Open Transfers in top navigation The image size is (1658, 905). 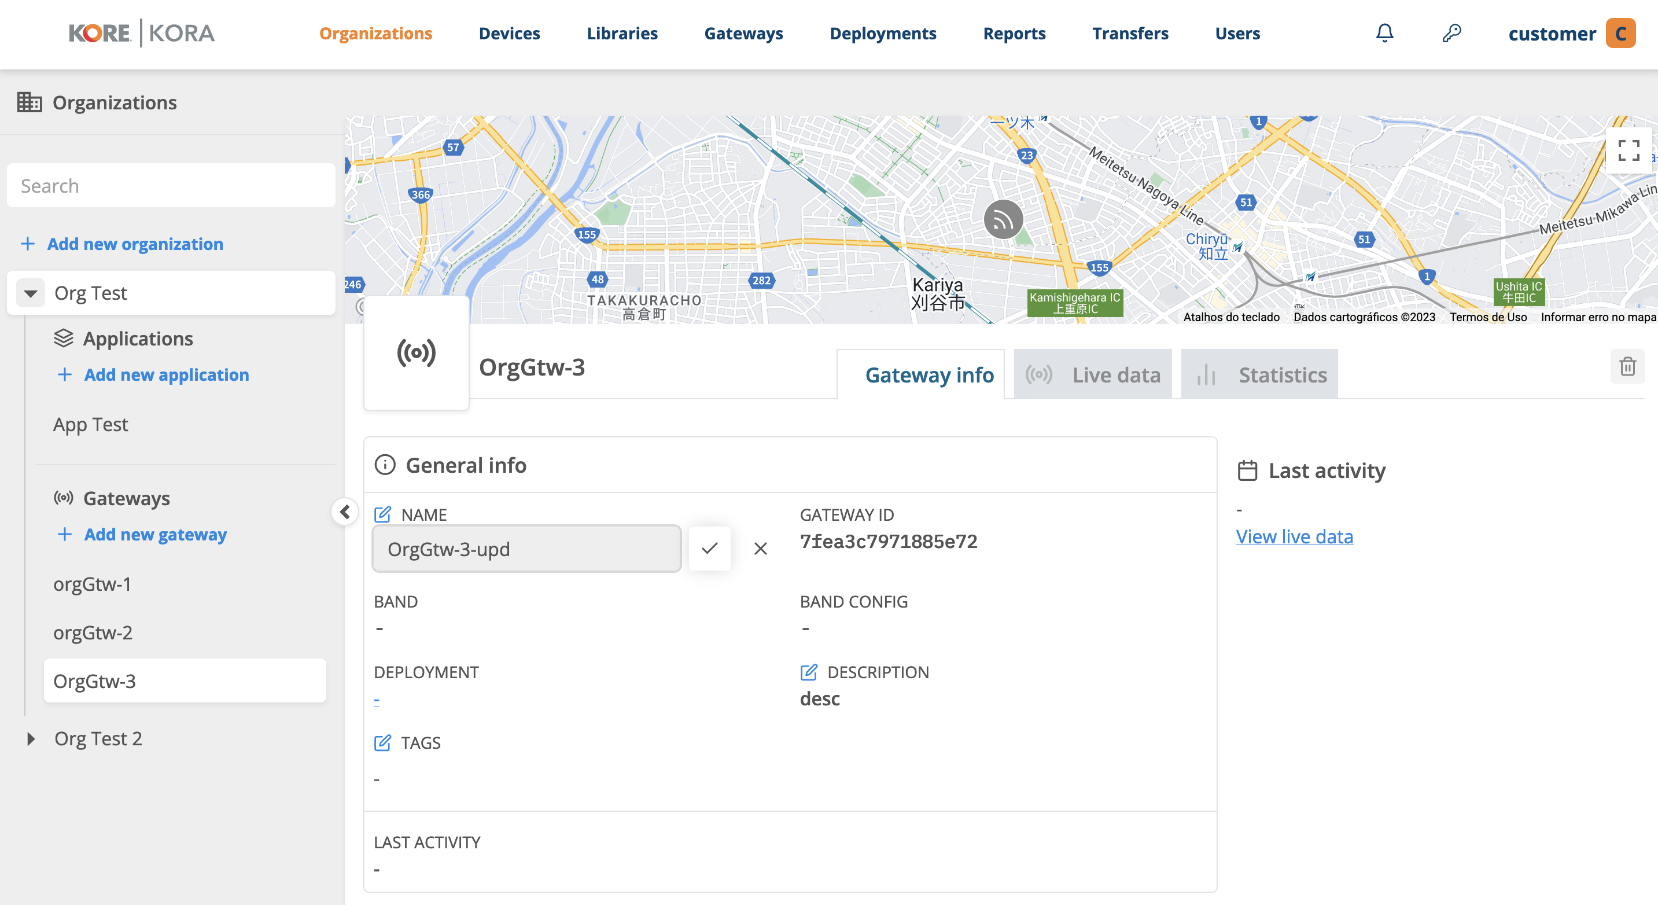click(x=1130, y=33)
